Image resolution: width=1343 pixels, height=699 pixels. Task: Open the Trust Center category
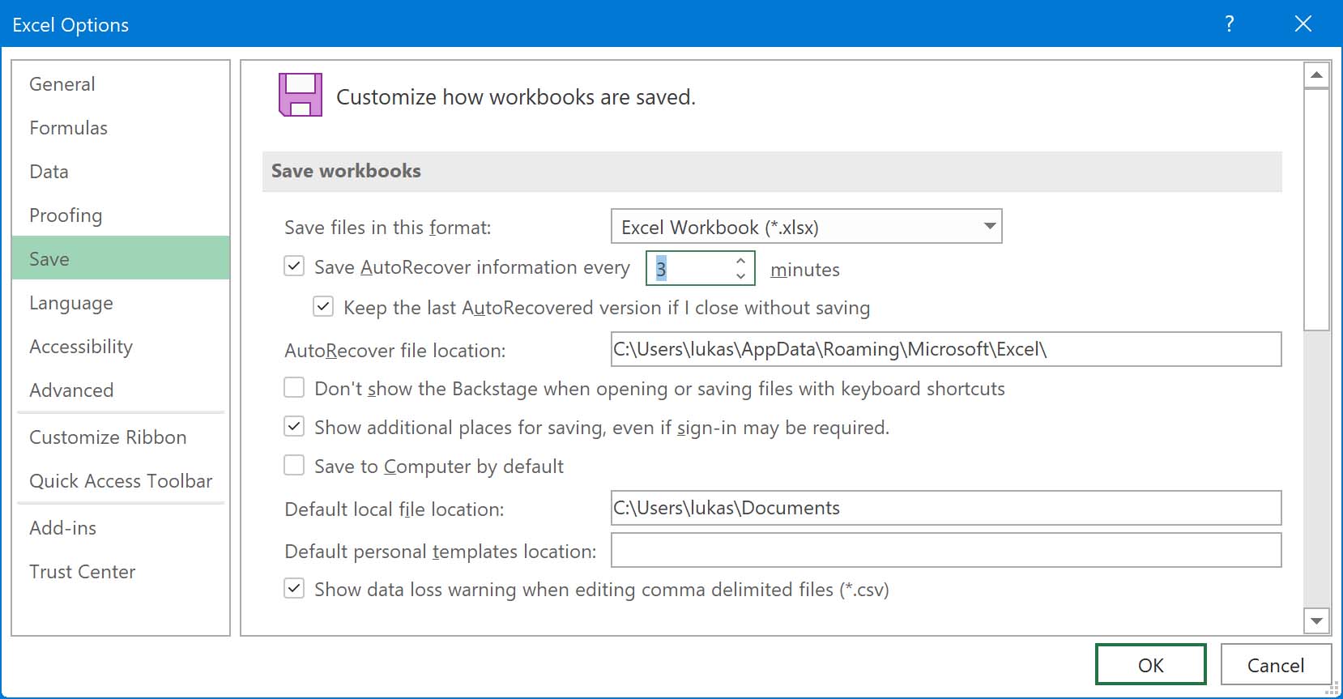click(121, 572)
